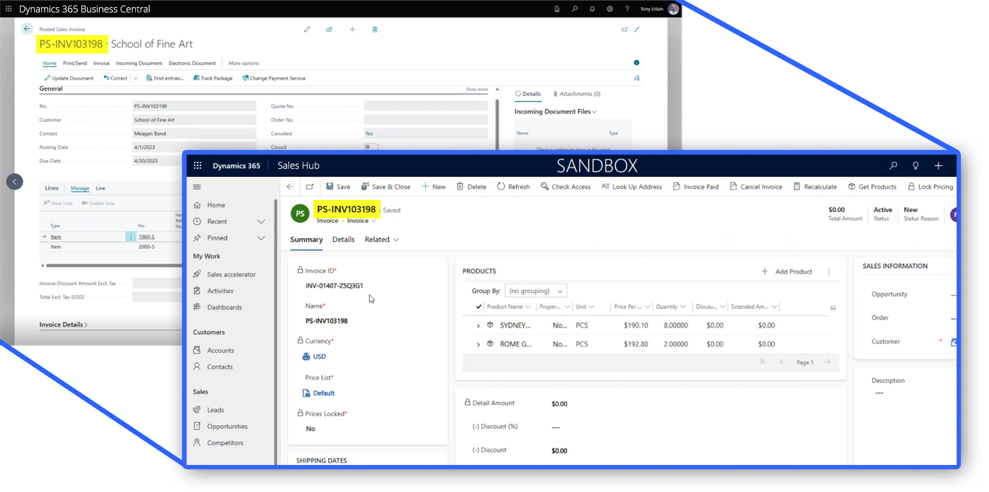The image size is (989, 492).
Task: Switch to the Details tab in Sales Hub
Action: [343, 240]
